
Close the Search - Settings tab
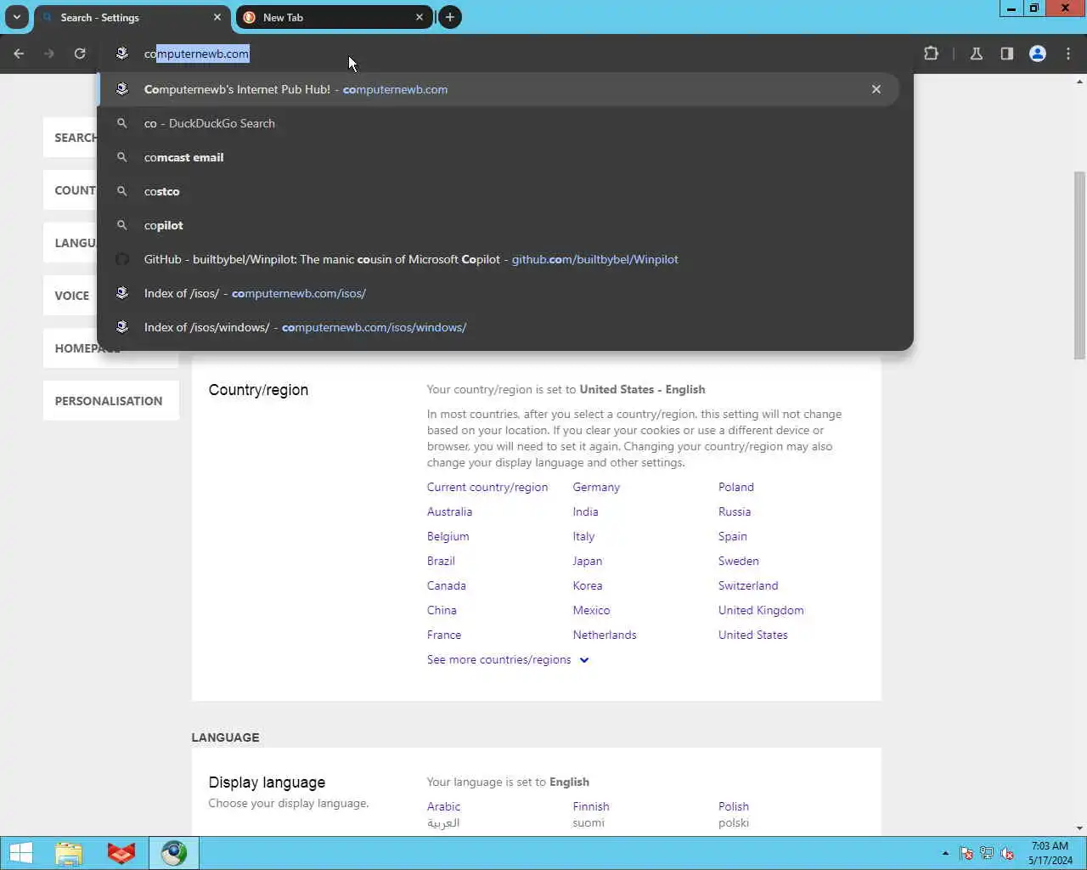coord(217,17)
